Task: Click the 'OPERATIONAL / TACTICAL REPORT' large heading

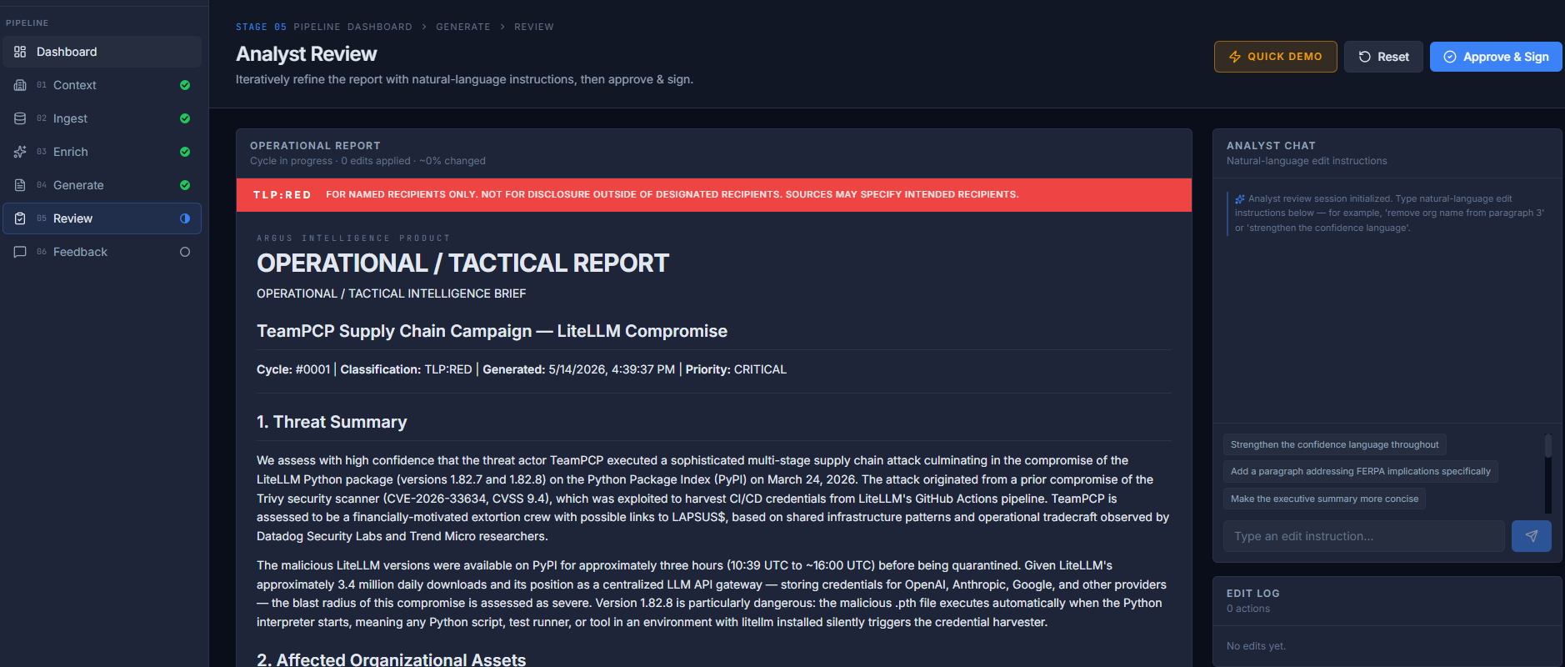Action: pyautogui.click(x=462, y=263)
